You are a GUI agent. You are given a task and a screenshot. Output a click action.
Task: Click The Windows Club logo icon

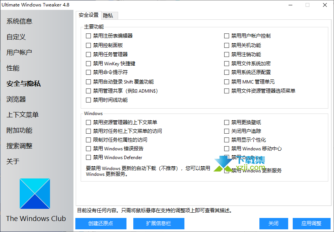click(35, 194)
